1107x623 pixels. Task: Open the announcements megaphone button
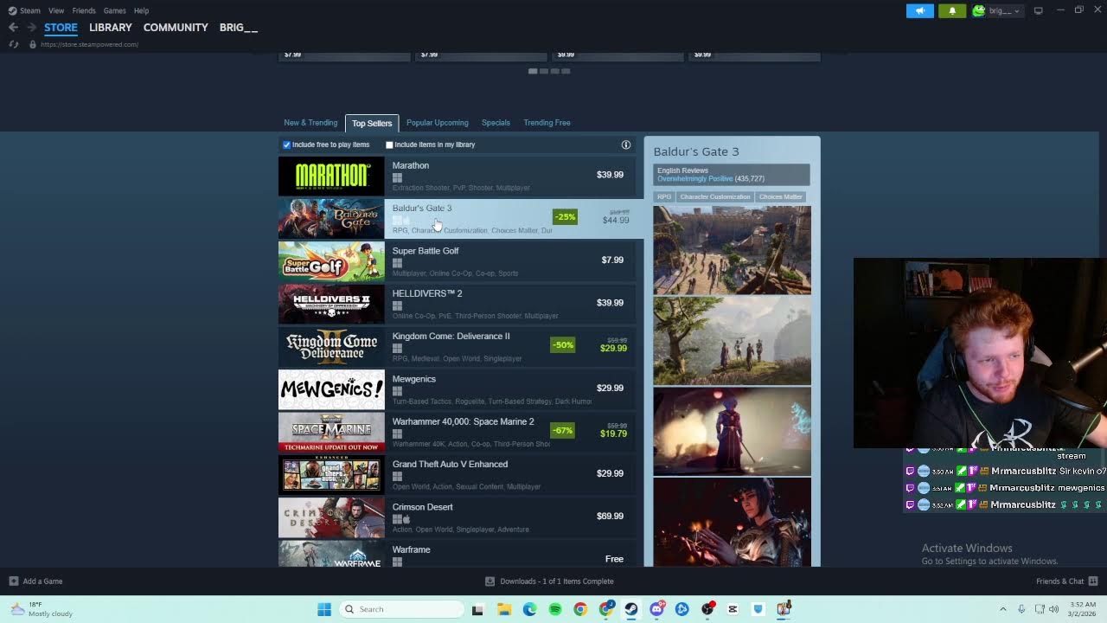pos(919,10)
